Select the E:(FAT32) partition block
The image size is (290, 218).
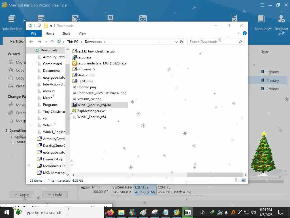coord(145,190)
